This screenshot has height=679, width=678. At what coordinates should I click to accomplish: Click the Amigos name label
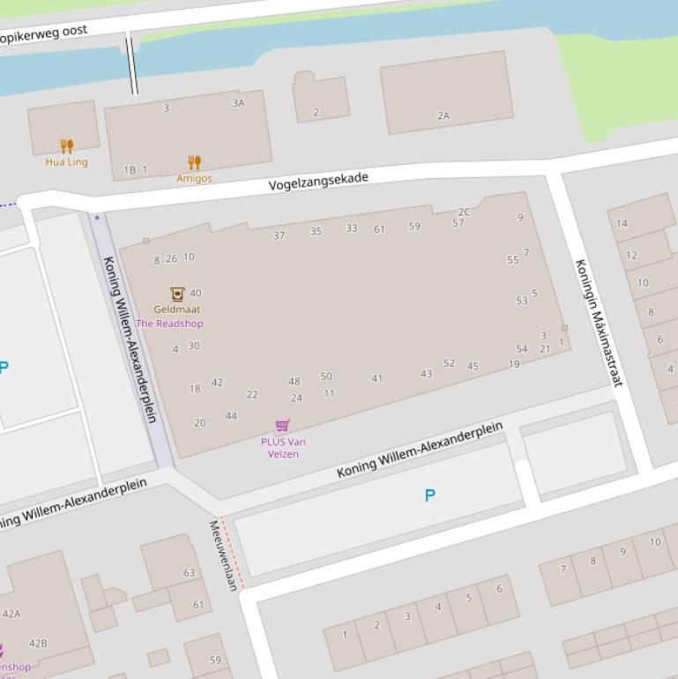194,178
